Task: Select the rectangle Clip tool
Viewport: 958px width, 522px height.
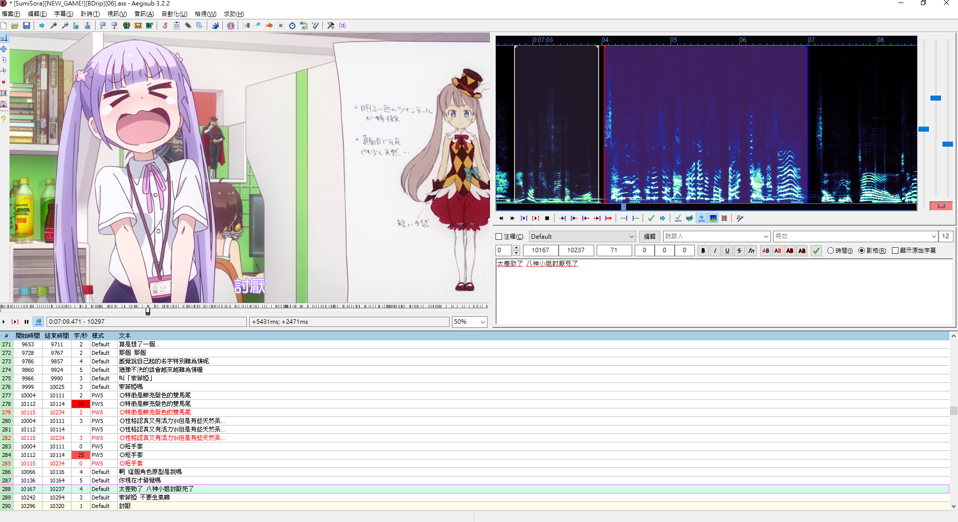Action: (x=4, y=93)
